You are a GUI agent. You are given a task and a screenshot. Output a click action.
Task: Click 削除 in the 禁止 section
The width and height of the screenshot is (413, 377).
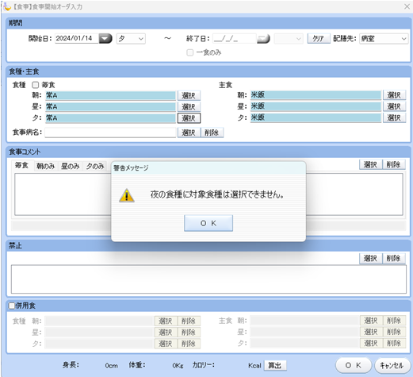[393, 258]
